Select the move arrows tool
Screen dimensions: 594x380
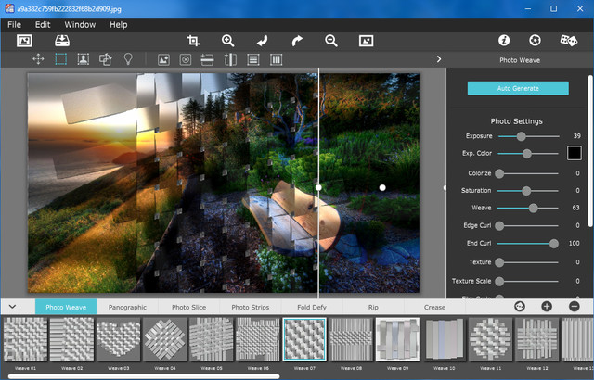[x=38, y=59]
